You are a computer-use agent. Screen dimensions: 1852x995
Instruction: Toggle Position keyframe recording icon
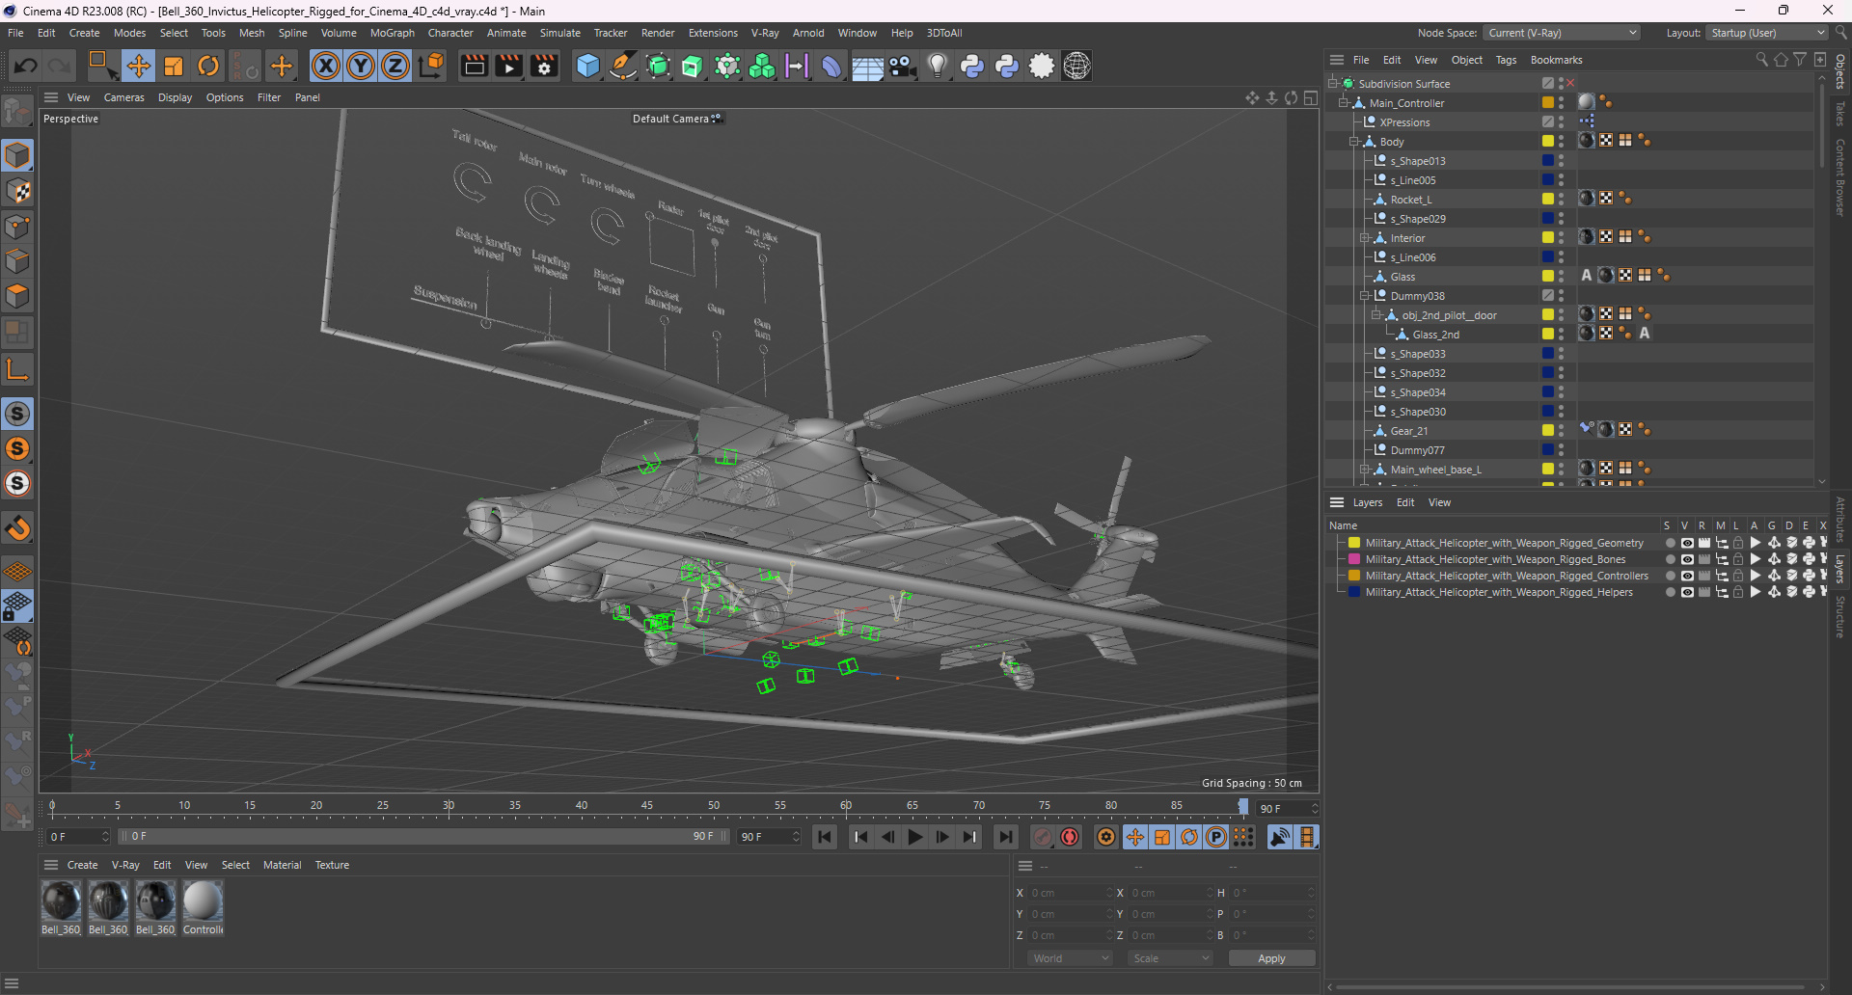point(1135,837)
